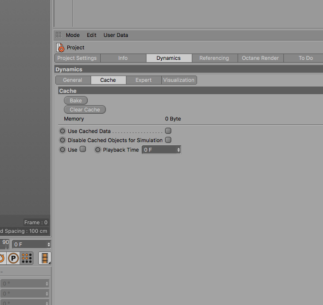Click the Attribute Manager grip handle icon
Image resolution: width=323 pixels, height=305 pixels.
pos(59,35)
